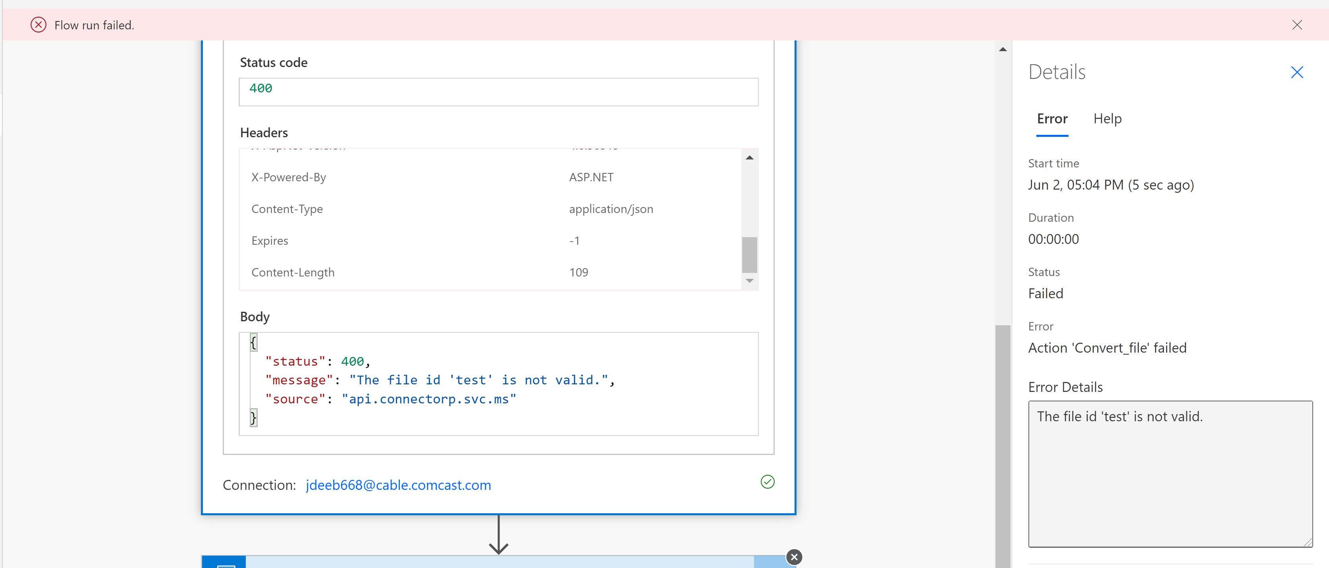The height and width of the screenshot is (568, 1329).
Task: Click the scroll-up arrow in Headers list
Action: (750, 157)
